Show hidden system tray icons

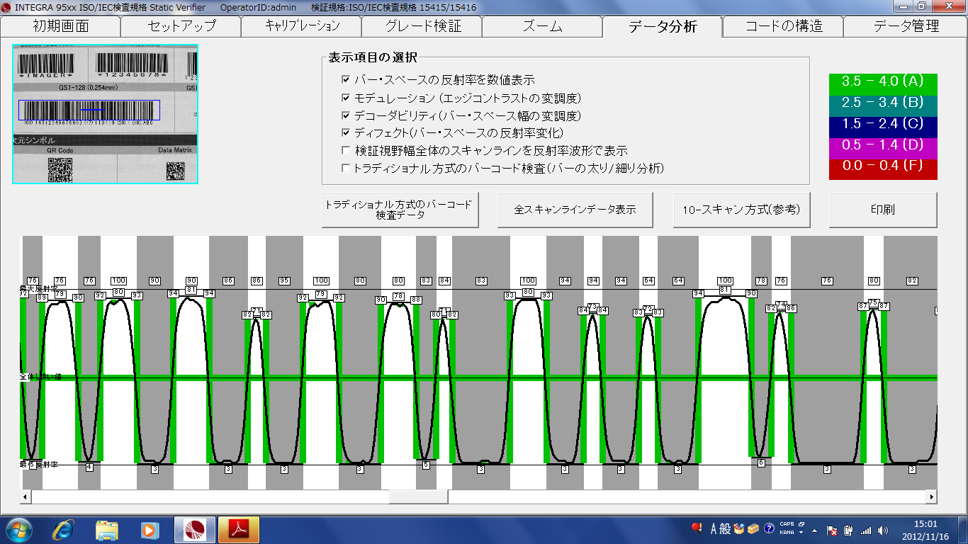coord(814,530)
